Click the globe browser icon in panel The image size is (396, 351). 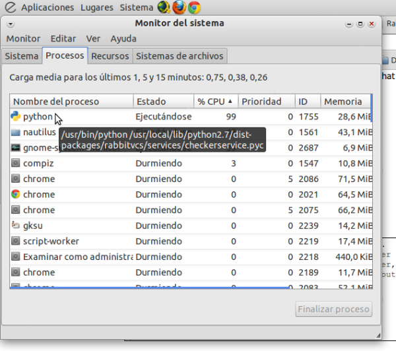(x=164, y=7)
